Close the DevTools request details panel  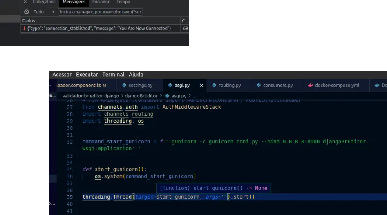click(25, 2)
